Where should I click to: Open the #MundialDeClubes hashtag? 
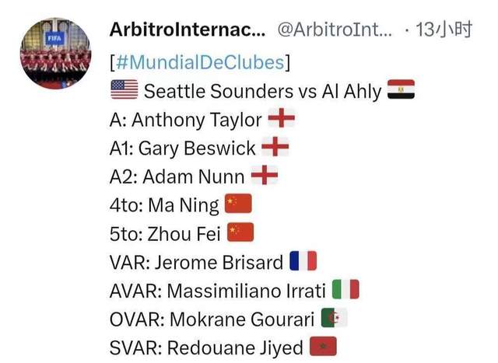[200, 62]
